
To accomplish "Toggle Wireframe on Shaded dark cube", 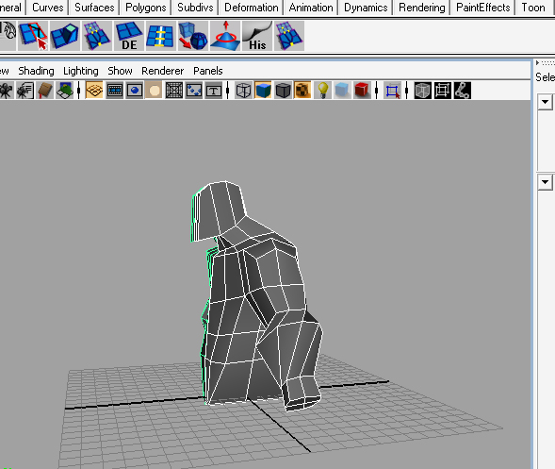I will click(283, 90).
